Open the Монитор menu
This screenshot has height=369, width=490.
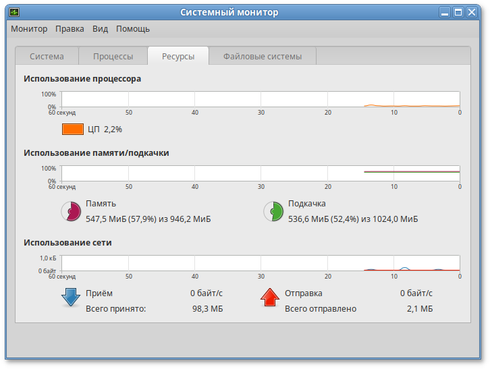pos(29,29)
